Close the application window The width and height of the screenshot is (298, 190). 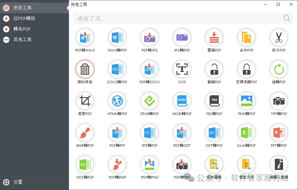point(291,4)
